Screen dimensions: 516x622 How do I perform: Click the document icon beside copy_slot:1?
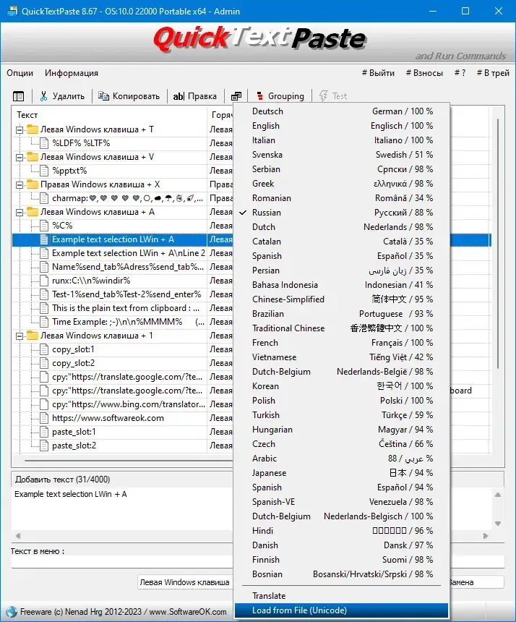[x=44, y=349]
